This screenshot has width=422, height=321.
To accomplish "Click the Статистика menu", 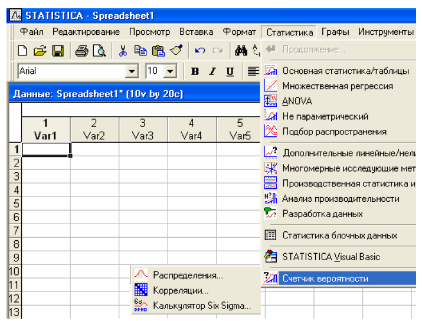I will pyautogui.click(x=289, y=32).
